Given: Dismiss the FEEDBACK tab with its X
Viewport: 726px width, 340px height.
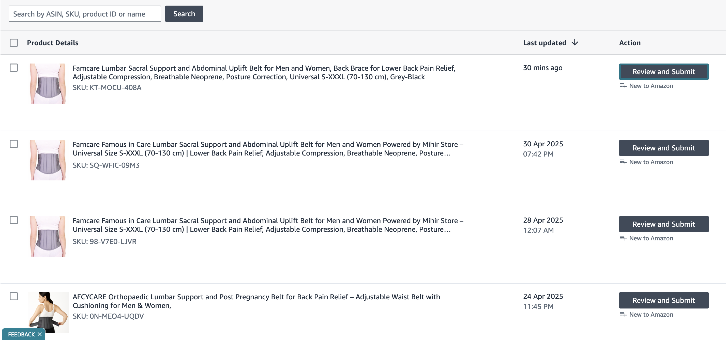Looking at the screenshot, I should 40,334.
